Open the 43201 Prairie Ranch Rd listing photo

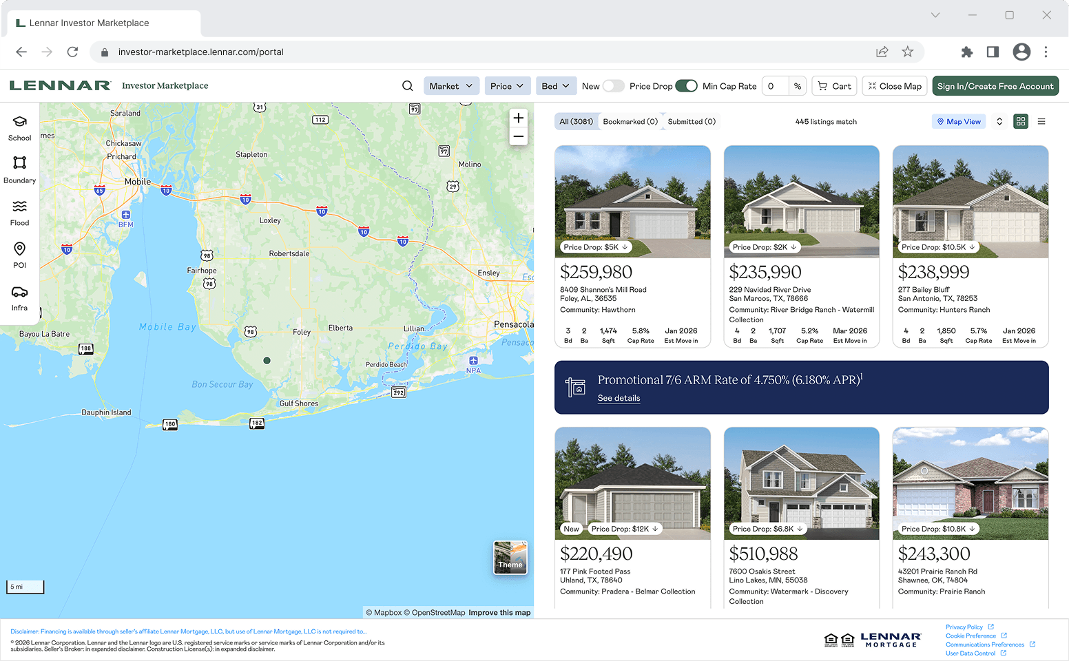pyautogui.click(x=971, y=483)
